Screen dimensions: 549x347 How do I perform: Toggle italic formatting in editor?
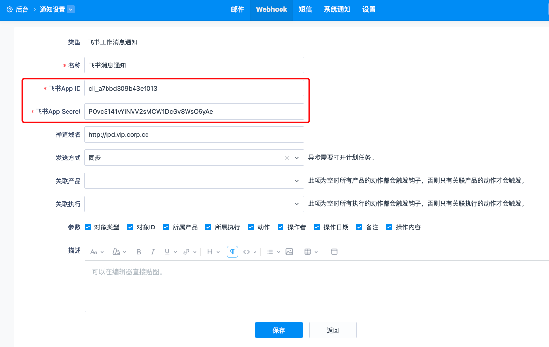point(153,252)
